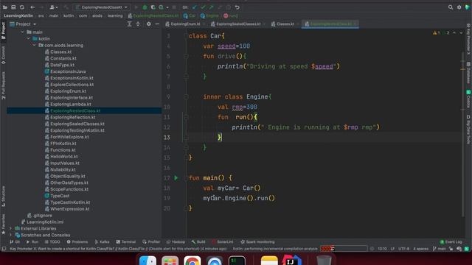The width and height of the screenshot is (472, 265).
Task: Collapse the kotlin folder in tree
Action: [x=28, y=39]
